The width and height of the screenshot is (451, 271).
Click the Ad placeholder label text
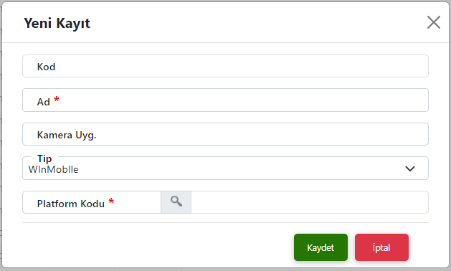(x=44, y=102)
